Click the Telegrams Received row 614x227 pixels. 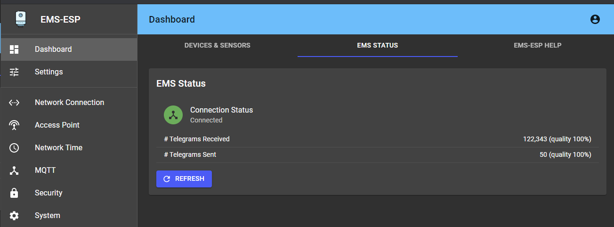click(377, 139)
